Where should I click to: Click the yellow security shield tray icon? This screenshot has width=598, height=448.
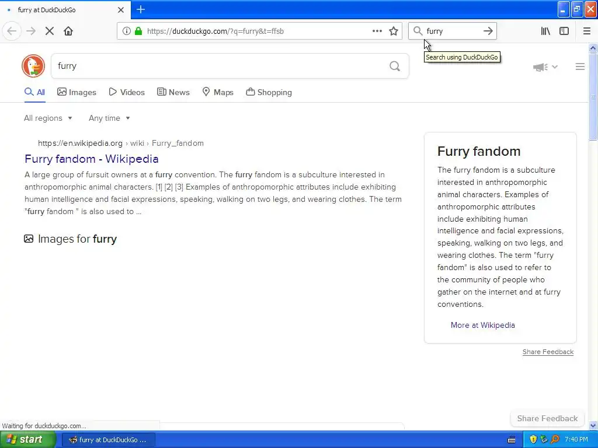point(533,439)
